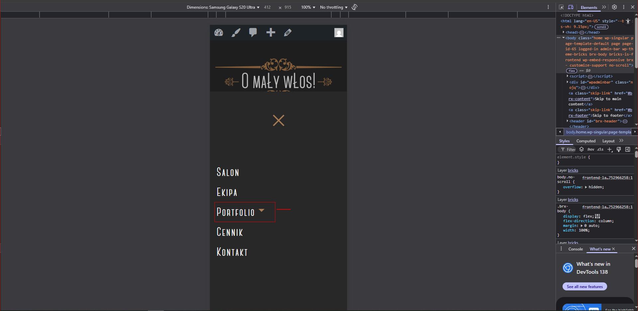Viewport: 638px width, 311px height.
Task: Click the flex badge on body element
Action: (x=572, y=71)
